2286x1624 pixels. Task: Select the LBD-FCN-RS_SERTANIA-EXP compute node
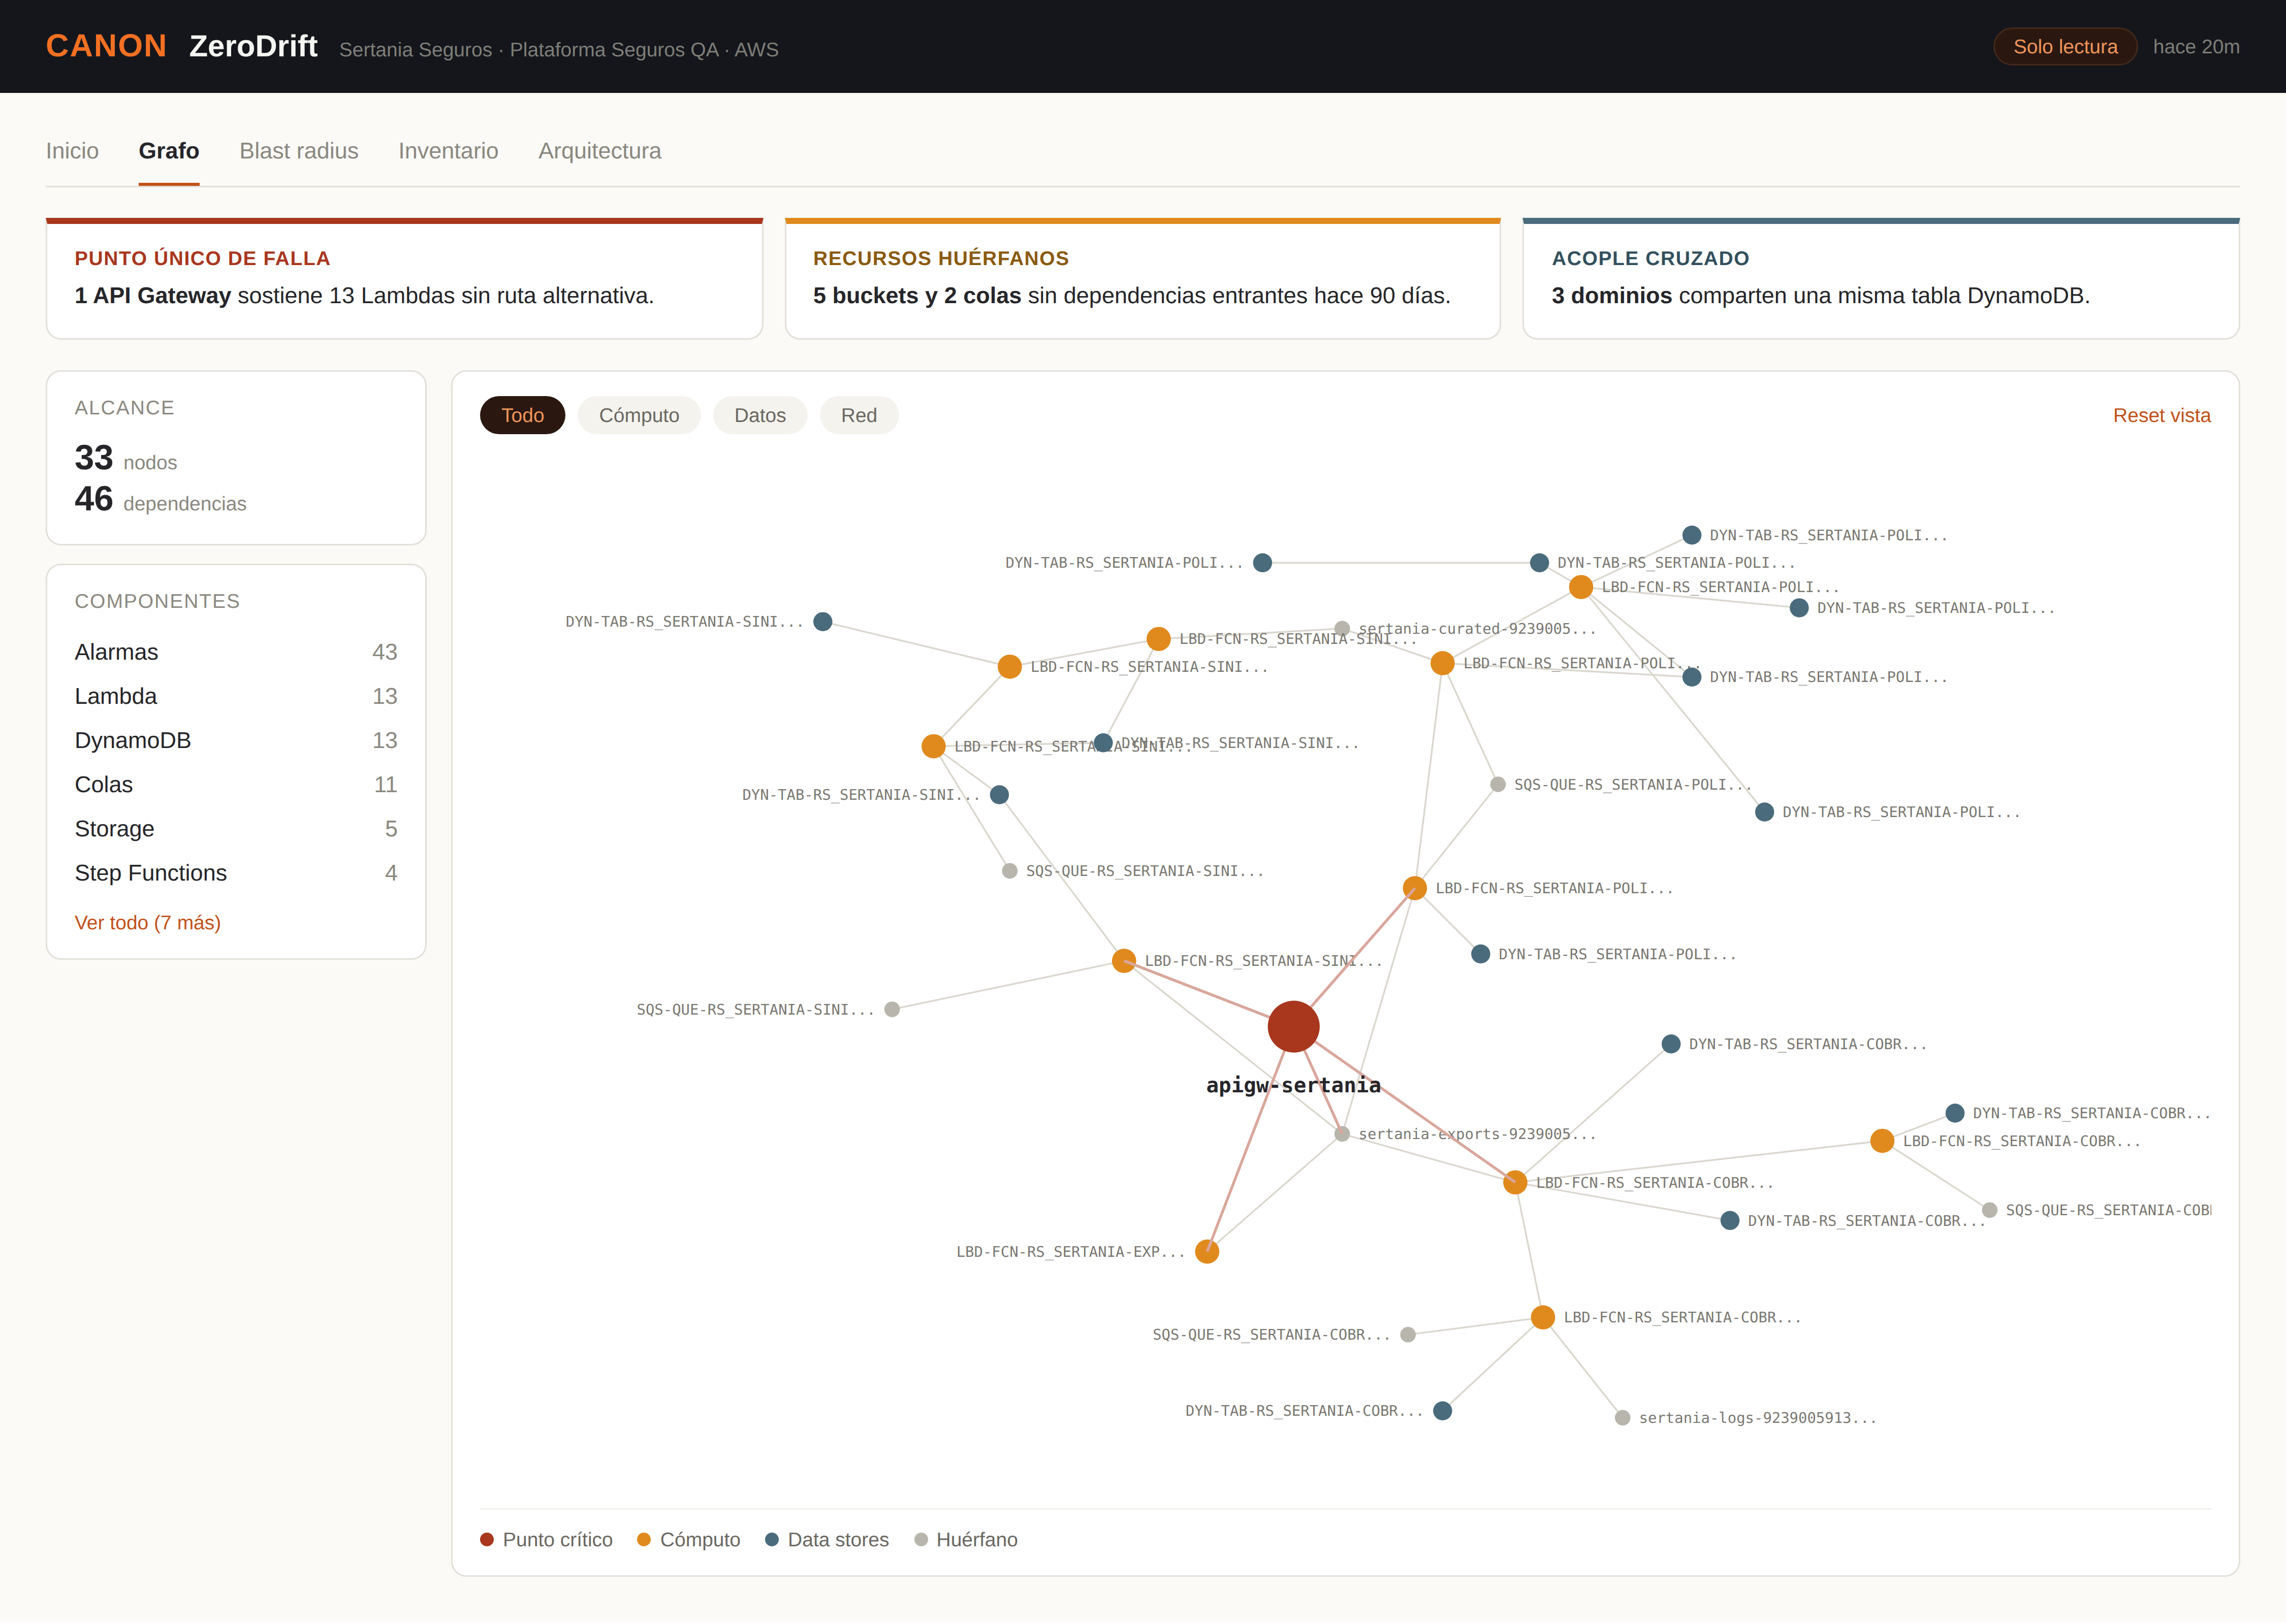(1206, 1251)
